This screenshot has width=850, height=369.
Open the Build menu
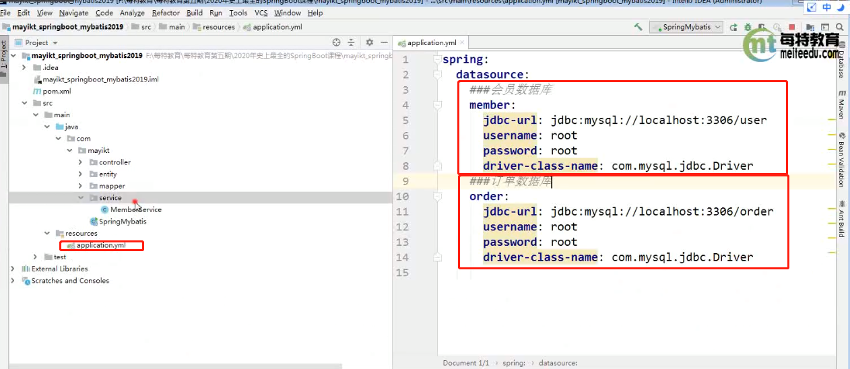click(x=195, y=13)
